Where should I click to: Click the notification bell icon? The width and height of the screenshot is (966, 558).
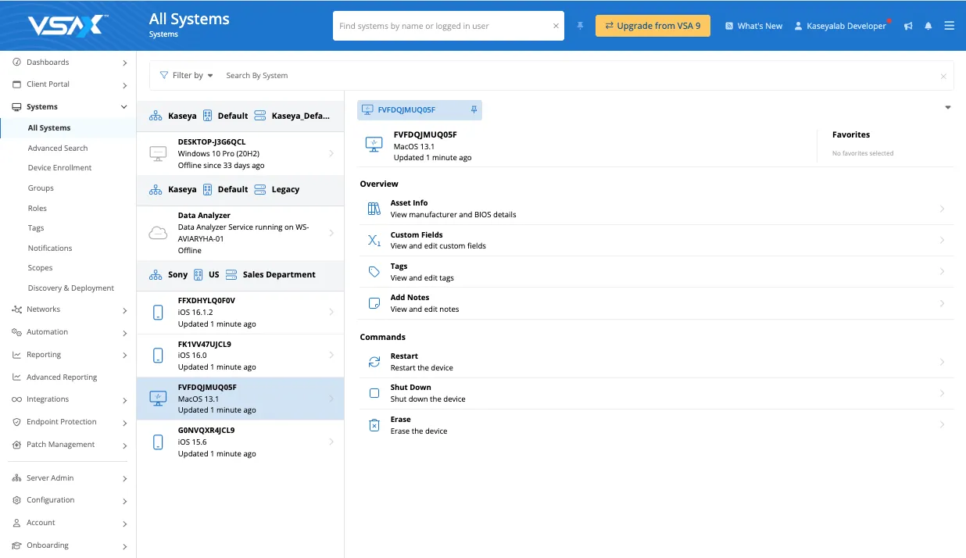coord(928,26)
